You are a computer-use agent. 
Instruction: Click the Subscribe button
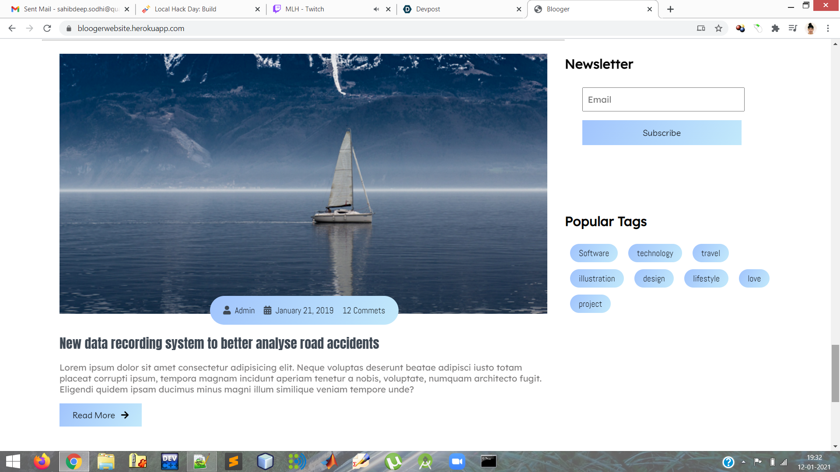(661, 133)
